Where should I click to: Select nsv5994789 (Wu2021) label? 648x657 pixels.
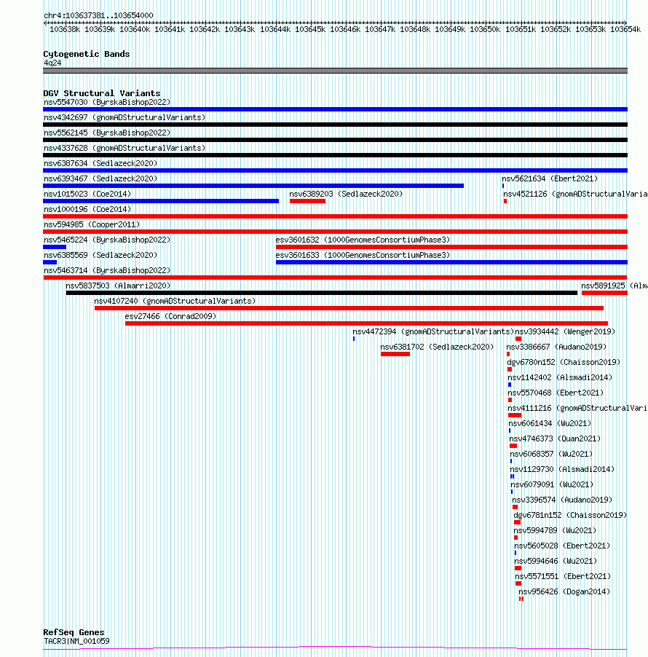point(555,530)
